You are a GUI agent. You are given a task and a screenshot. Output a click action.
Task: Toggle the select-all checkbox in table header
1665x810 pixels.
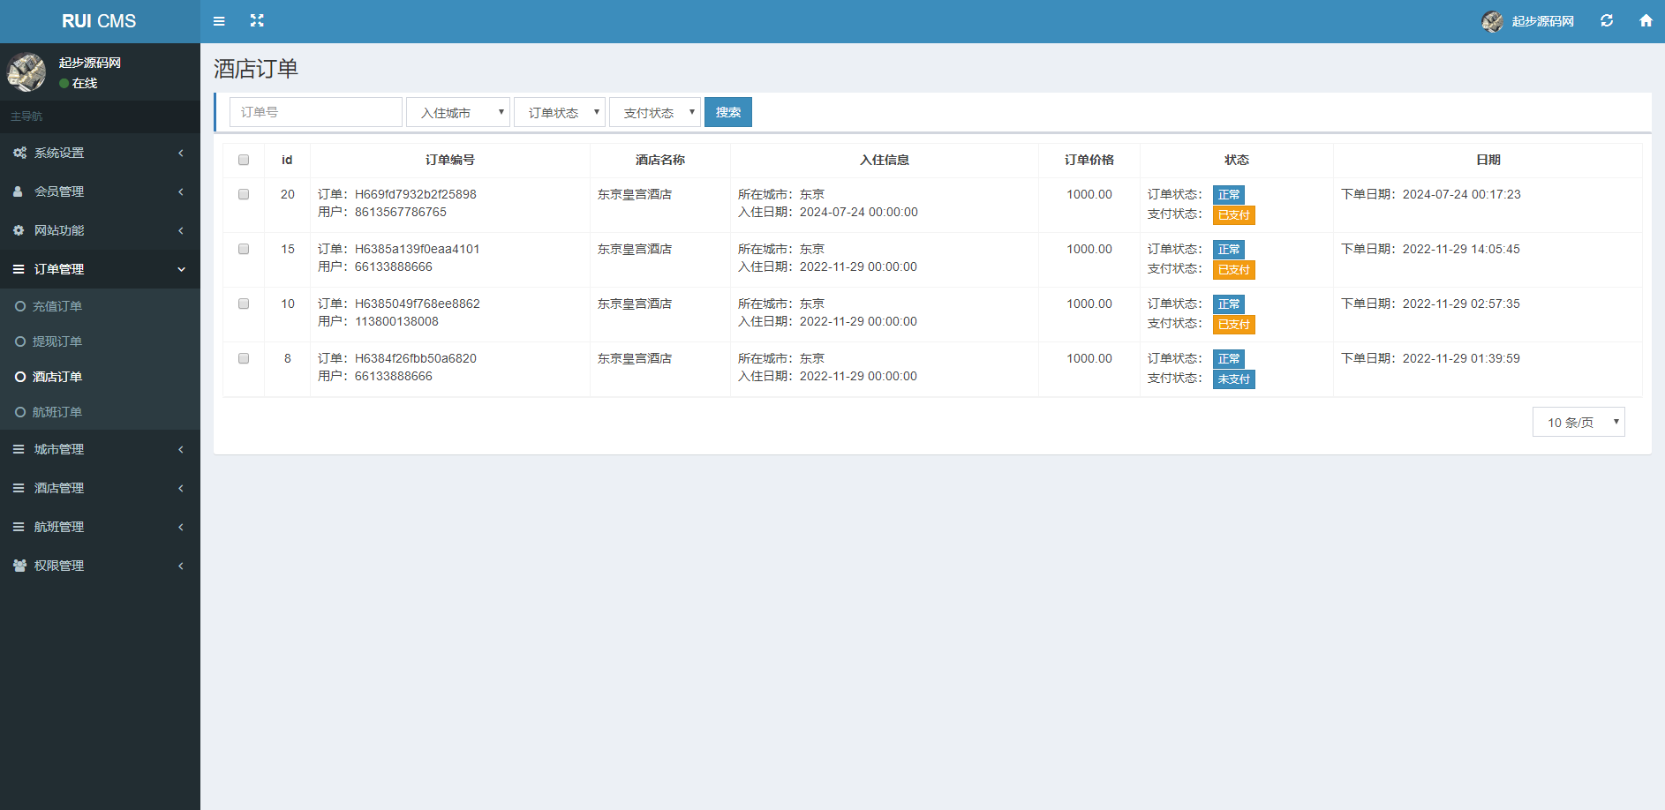click(244, 160)
